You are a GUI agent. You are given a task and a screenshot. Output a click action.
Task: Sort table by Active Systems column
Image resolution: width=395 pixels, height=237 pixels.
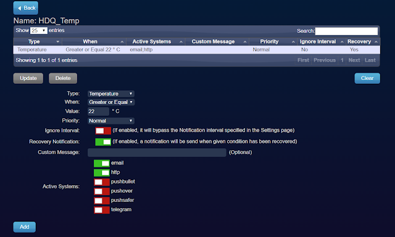click(x=156, y=41)
